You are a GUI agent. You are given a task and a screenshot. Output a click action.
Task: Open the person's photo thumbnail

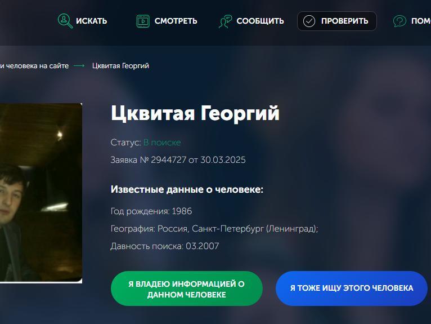(x=41, y=193)
